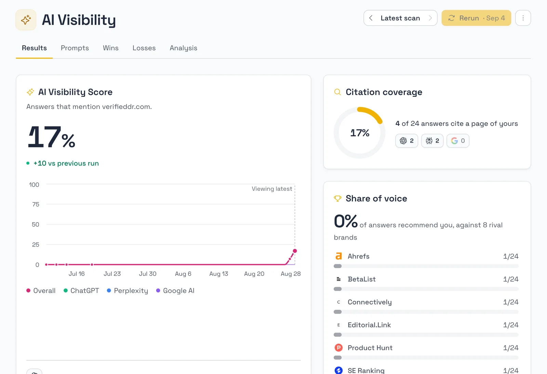Toggle the Overall series in chart legend
This screenshot has width=547, height=374.
click(41, 291)
